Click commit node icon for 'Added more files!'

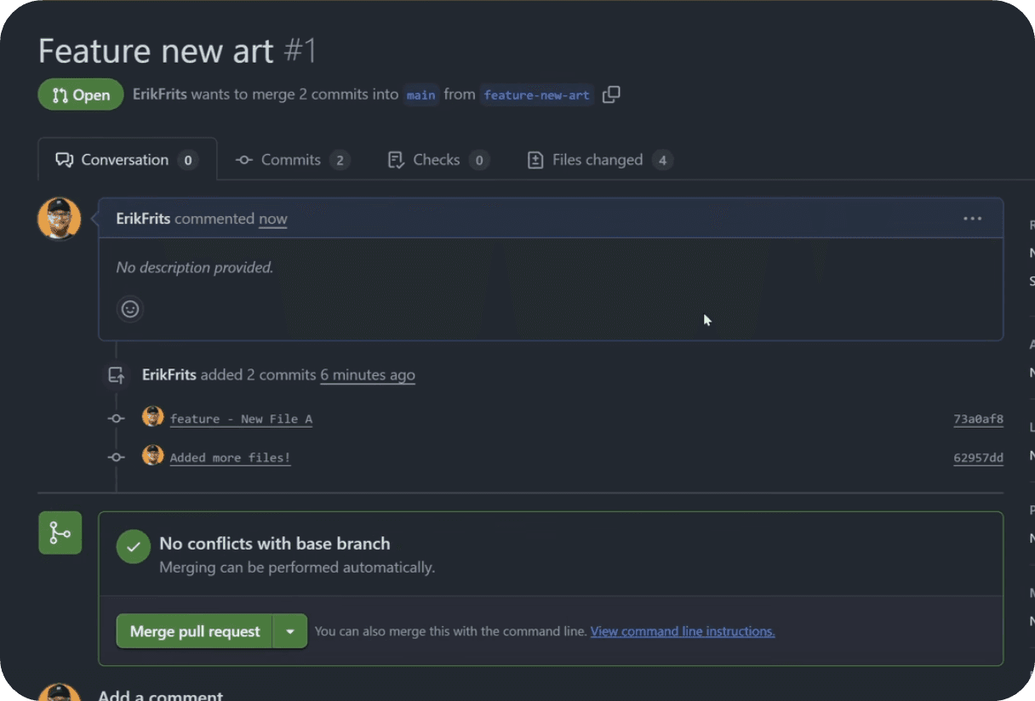tap(117, 458)
